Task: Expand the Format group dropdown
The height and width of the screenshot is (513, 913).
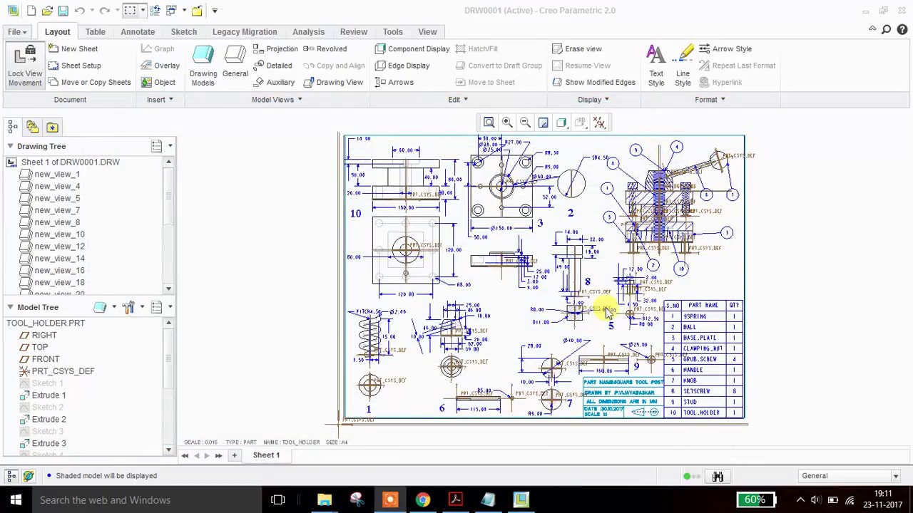Action: click(710, 100)
